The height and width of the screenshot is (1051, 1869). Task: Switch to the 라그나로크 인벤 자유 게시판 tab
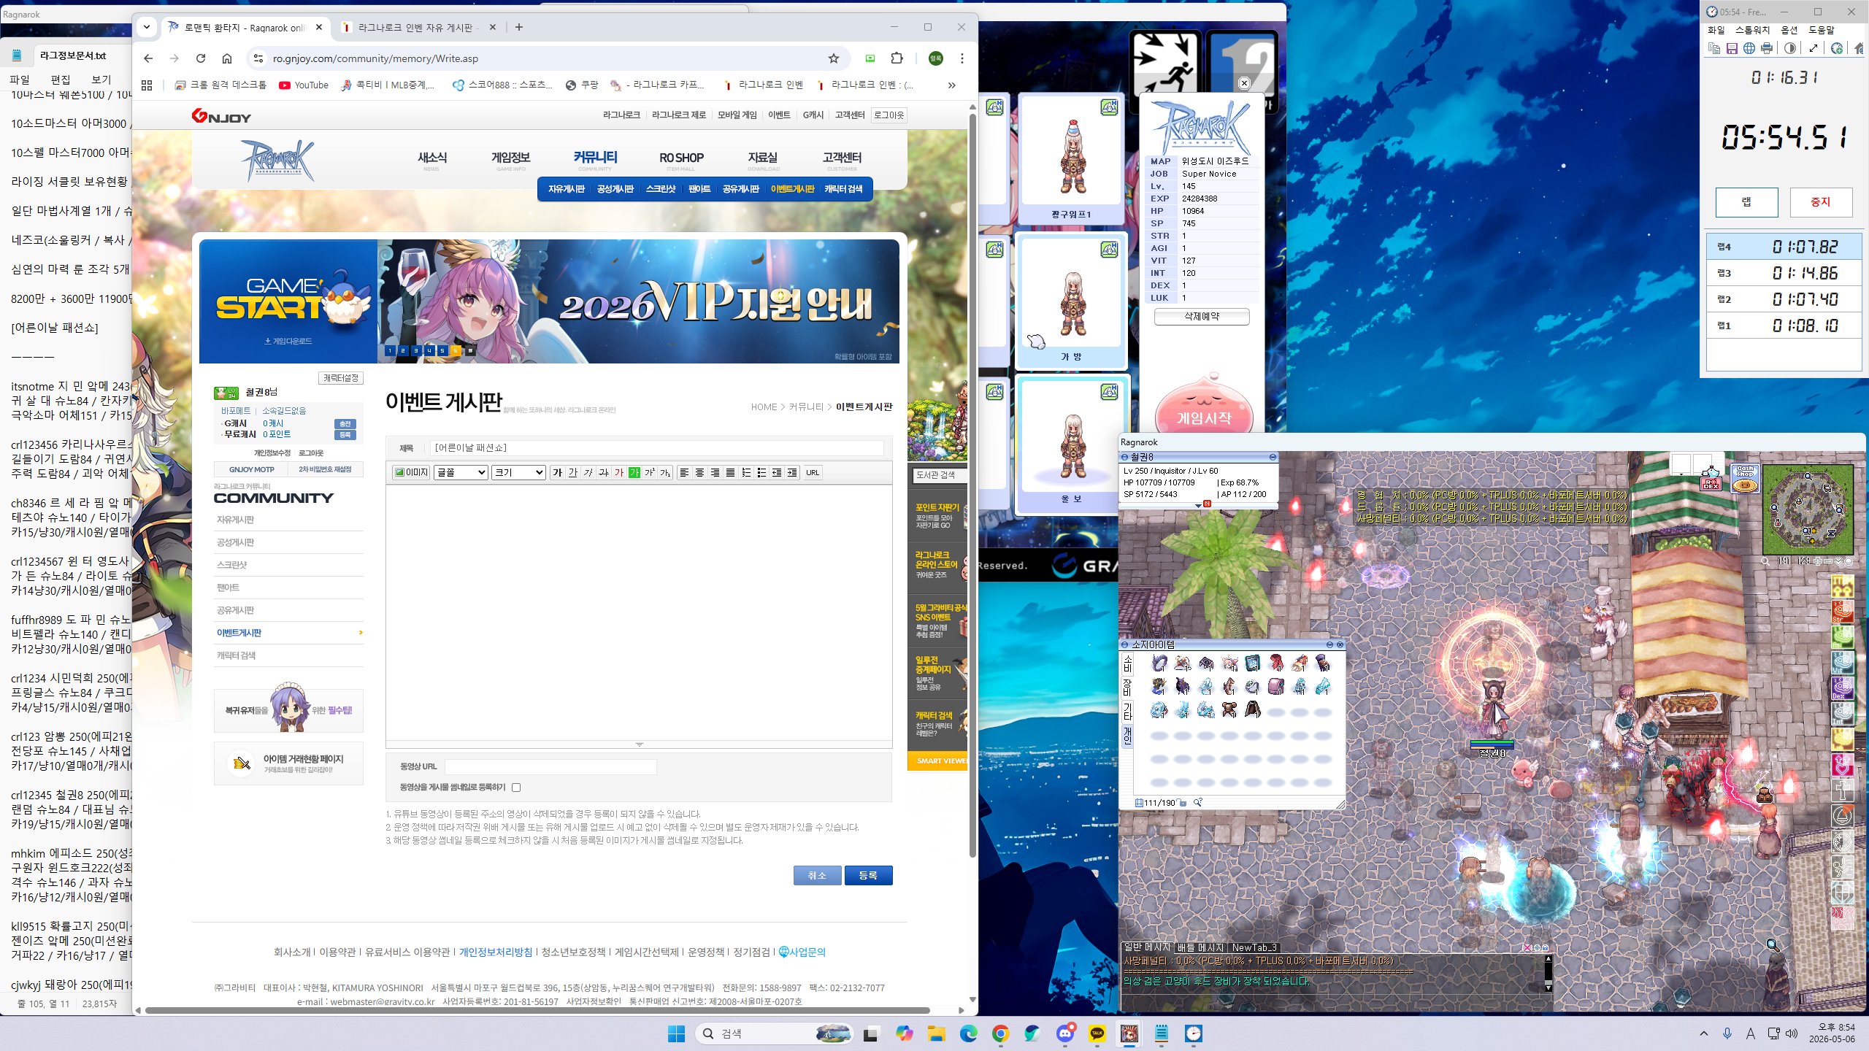pos(419,28)
